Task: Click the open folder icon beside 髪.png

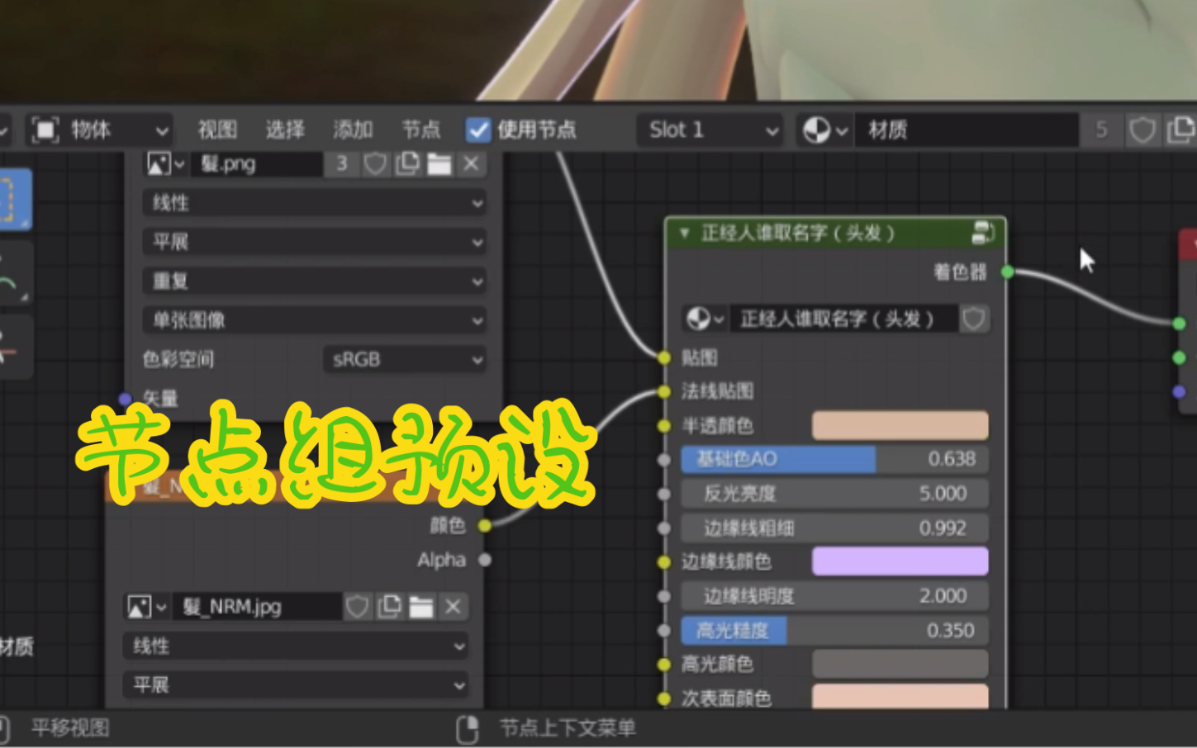Action: tap(440, 163)
